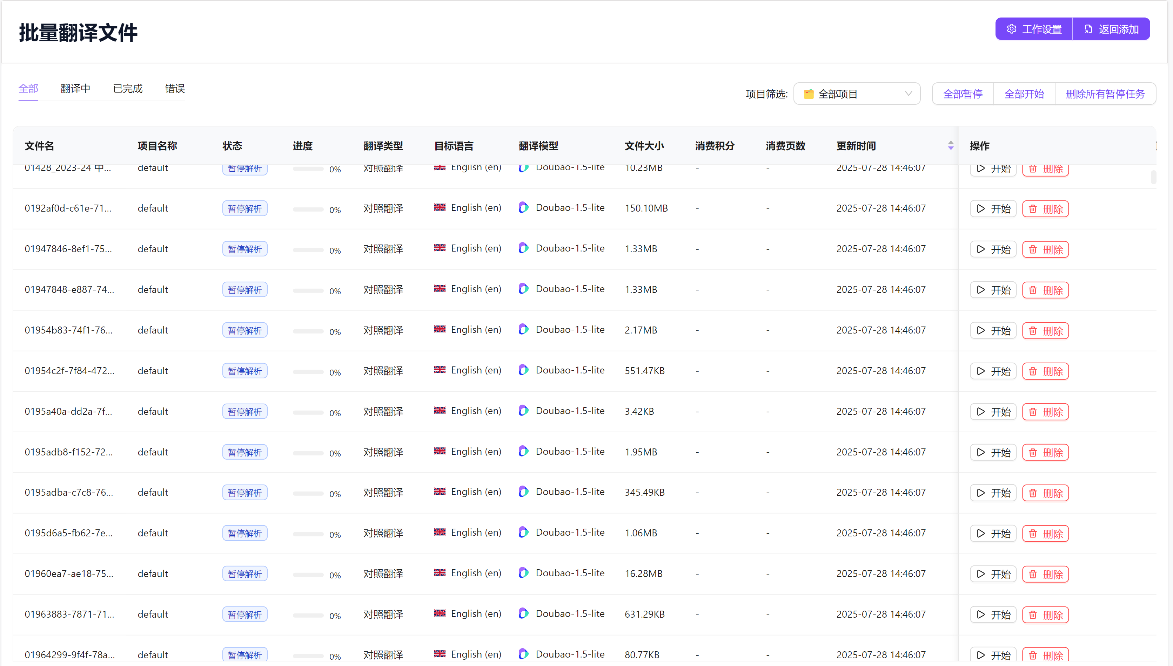Start the 0192af0d-c61e-71... file task
This screenshot has width=1173, height=666.
pos(993,209)
